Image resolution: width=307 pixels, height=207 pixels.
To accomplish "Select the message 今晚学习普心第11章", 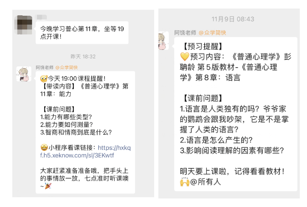I will 82,33.
